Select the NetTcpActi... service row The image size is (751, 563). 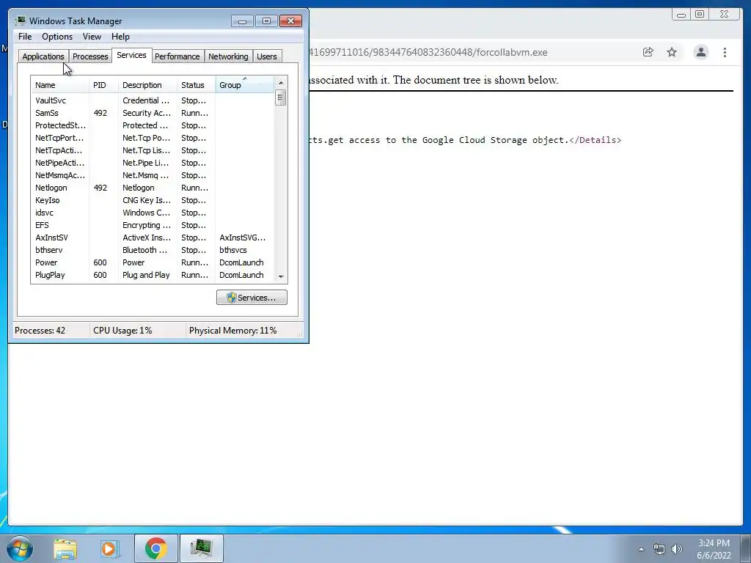point(153,150)
